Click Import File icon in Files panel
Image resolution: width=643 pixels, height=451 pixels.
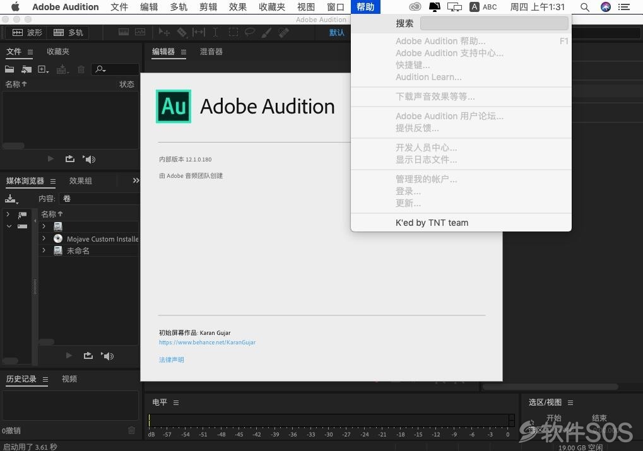(x=27, y=69)
